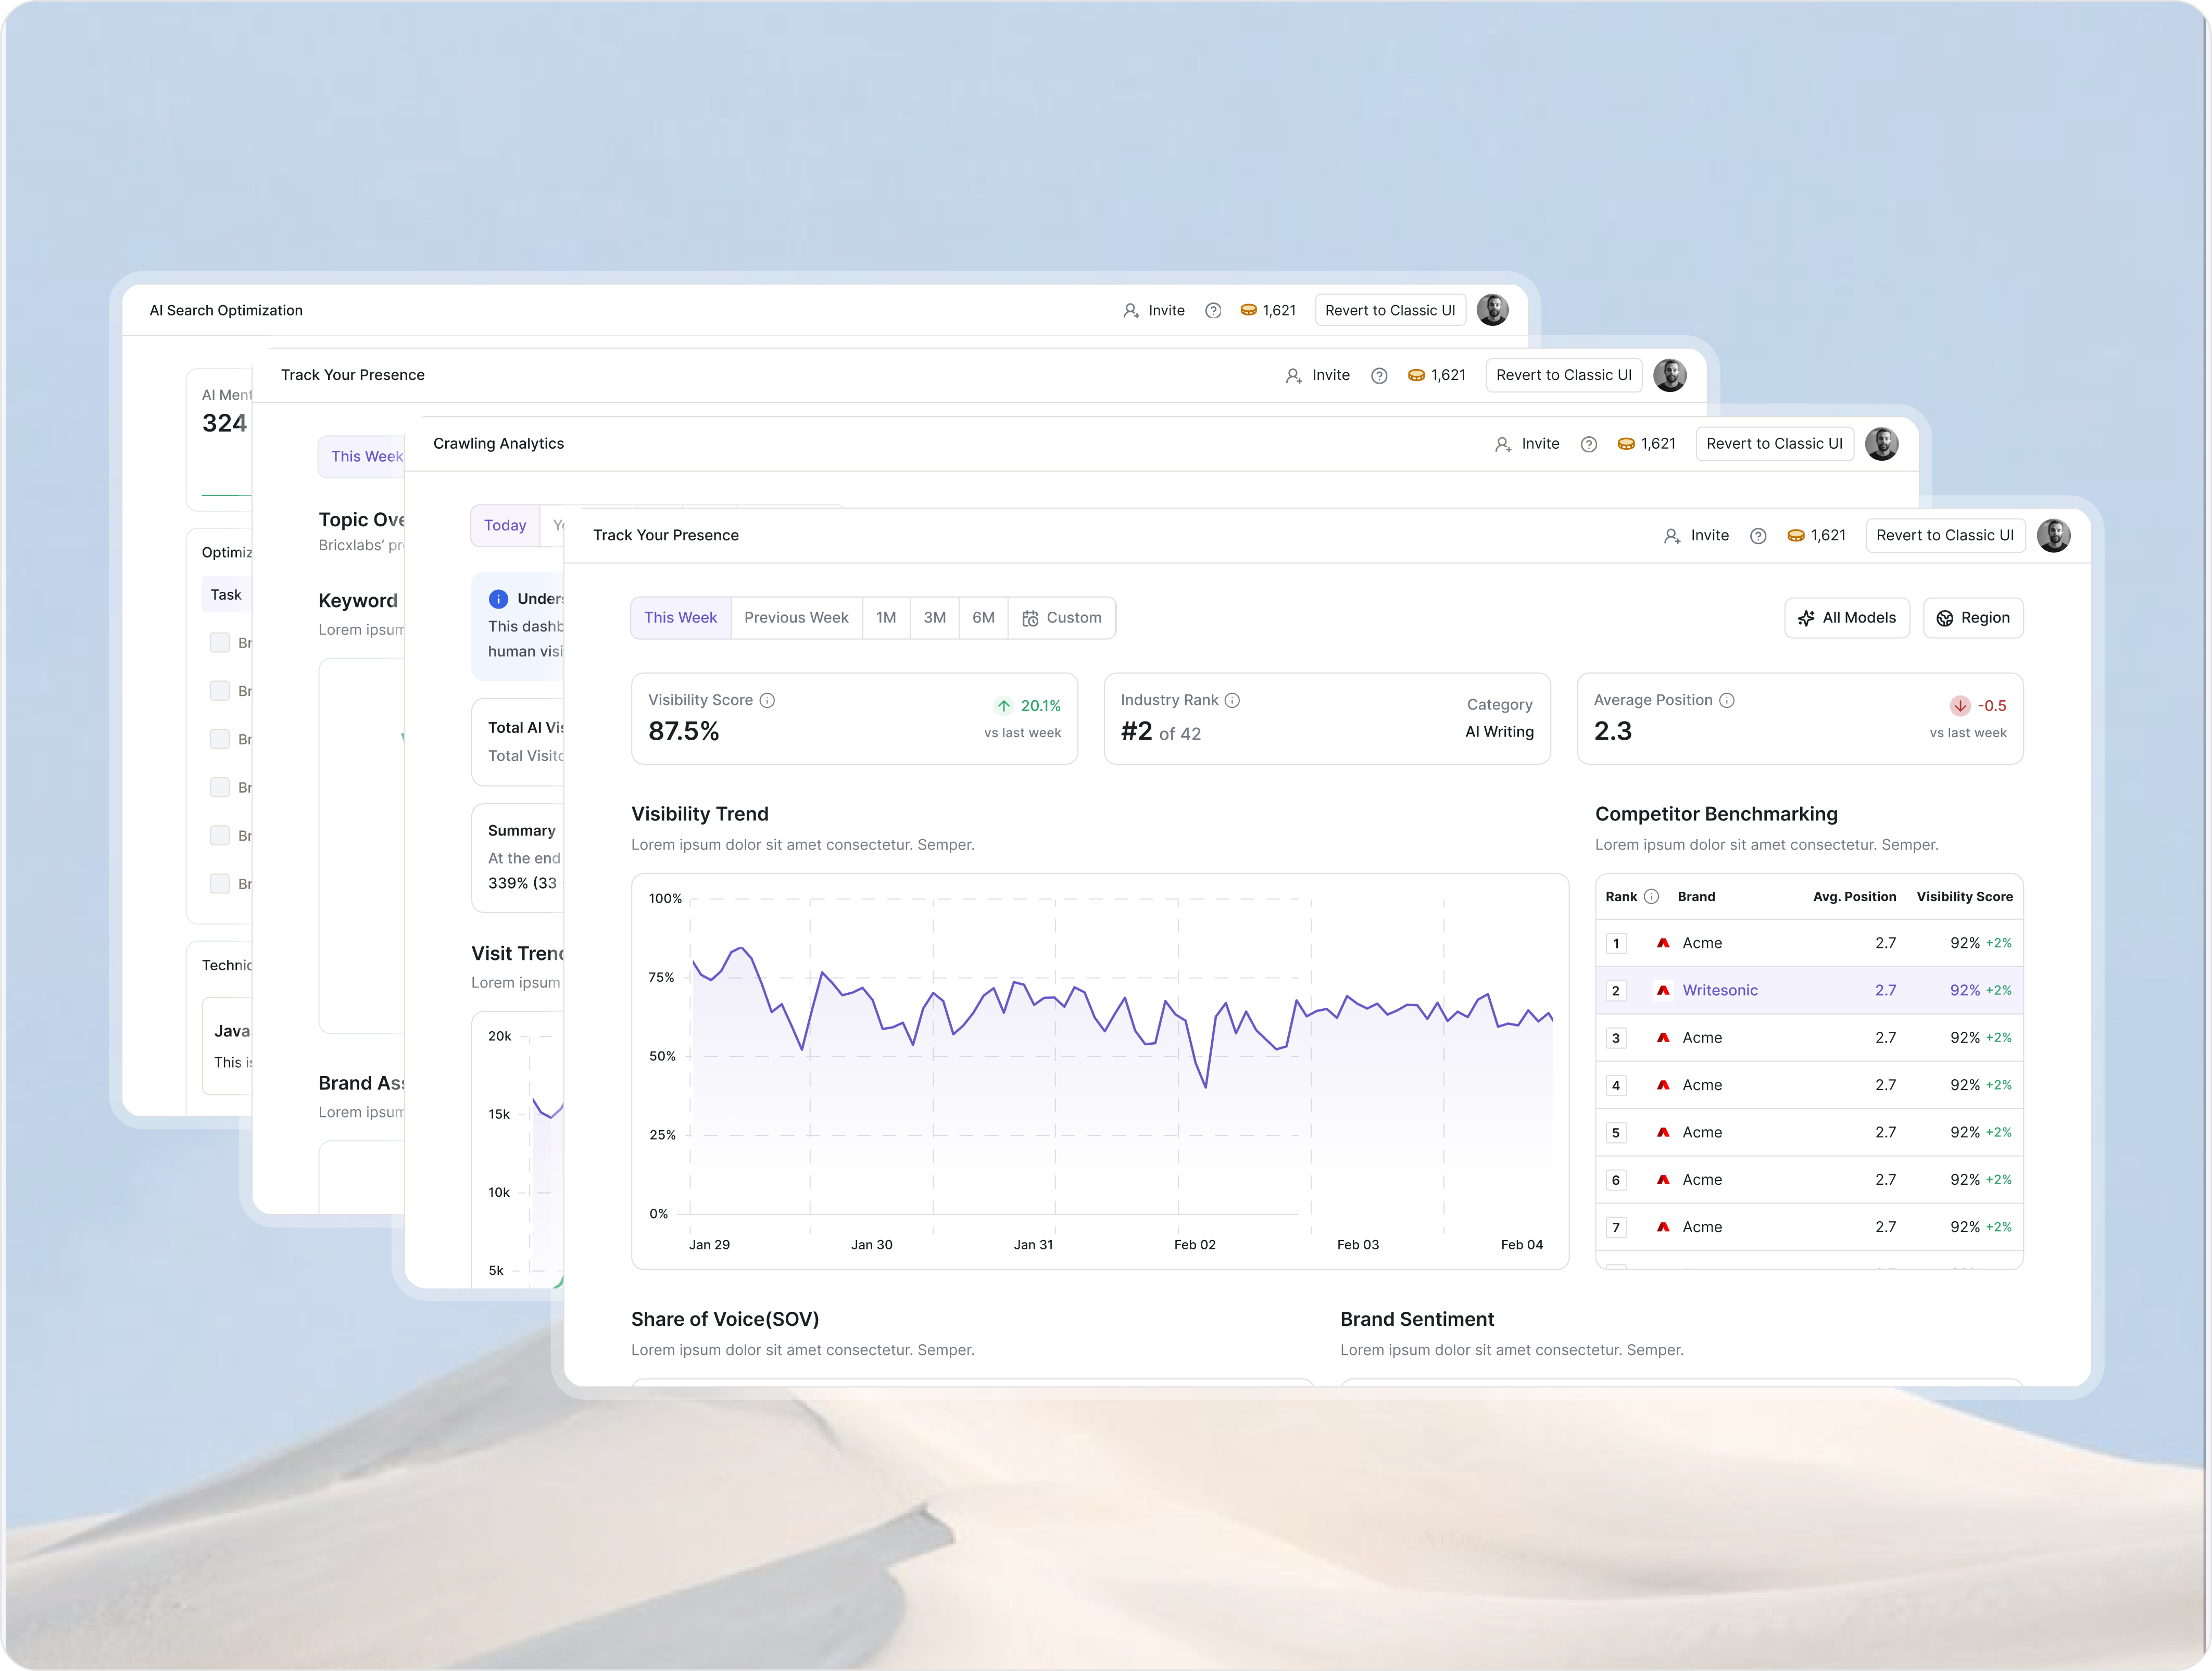This screenshot has width=2212, height=1671.
Task: Click the Feb 02 dip on visibility chart
Action: pos(1206,1086)
